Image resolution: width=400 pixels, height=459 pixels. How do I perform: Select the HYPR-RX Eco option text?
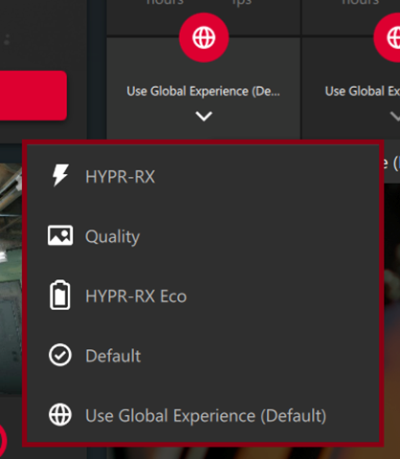[x=136, y=296]
